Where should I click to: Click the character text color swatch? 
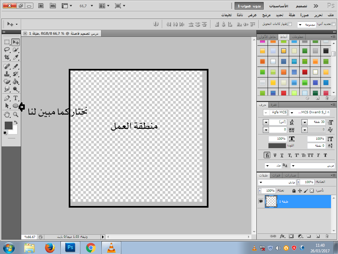277,146
